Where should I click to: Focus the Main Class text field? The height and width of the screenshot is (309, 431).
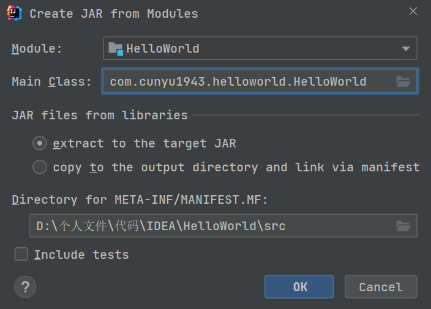245,81
